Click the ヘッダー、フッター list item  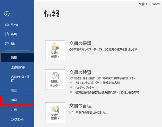pyautogui.click(x=85, y=87)
